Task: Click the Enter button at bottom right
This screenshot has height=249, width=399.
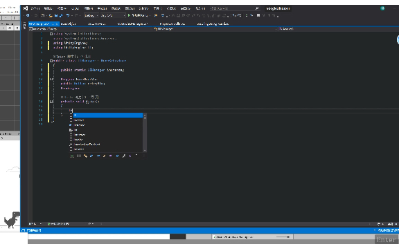Action: [x=387, y=239]
